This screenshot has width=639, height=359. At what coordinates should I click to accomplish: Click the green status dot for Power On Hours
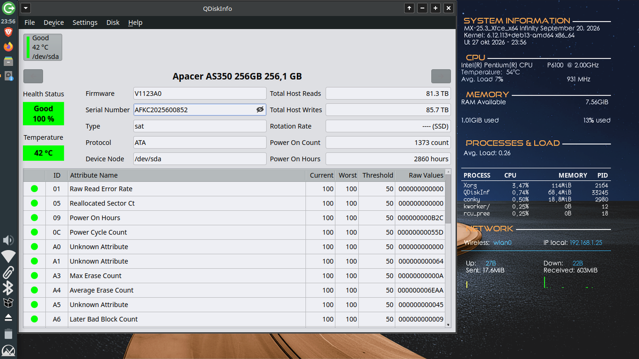click(x=34, y=217)
